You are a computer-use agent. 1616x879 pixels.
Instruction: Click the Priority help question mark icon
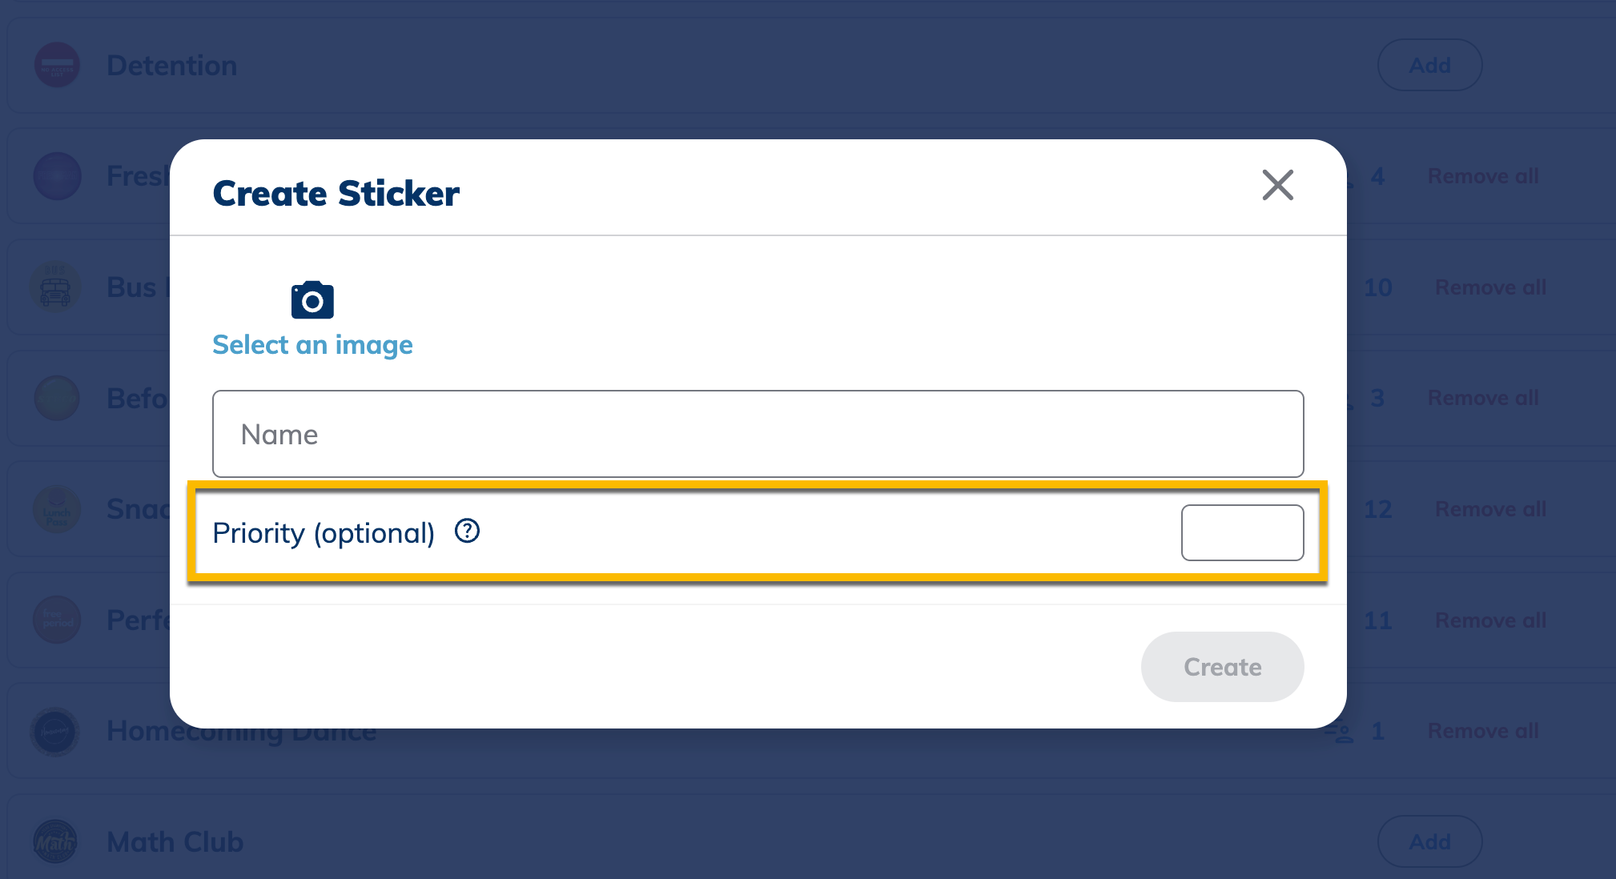(467, 531)
